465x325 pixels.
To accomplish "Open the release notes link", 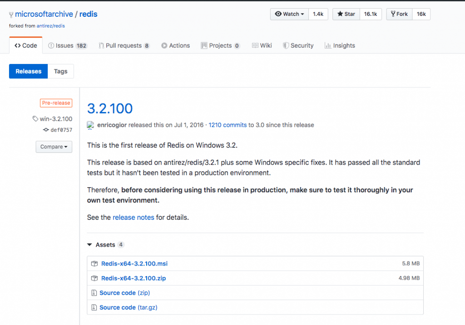I will [x=134, y=217].
